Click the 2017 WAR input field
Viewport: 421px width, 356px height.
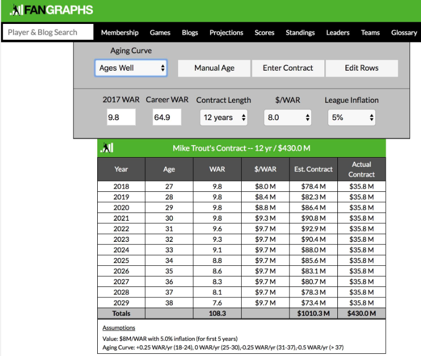(x=121, y=117)
